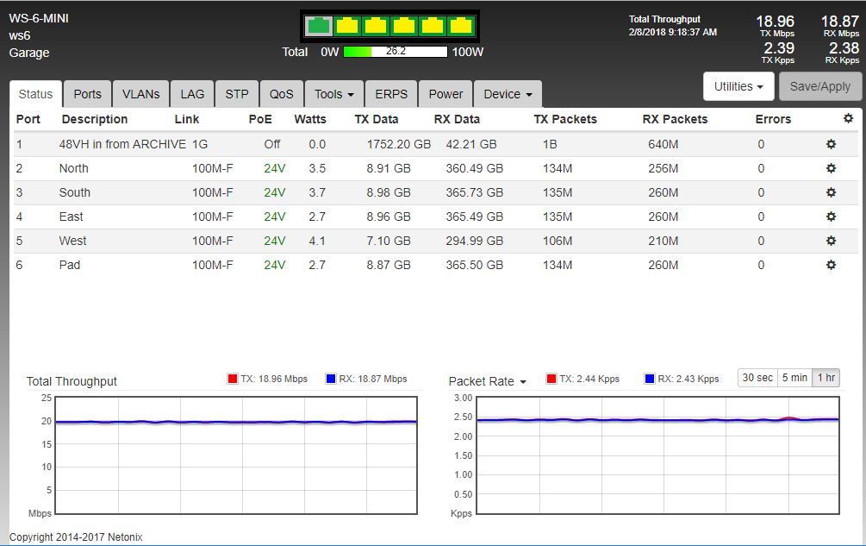Select the 5 min time range
The image size is (866, 546).
pyautogui.click(x=794, y=378)
